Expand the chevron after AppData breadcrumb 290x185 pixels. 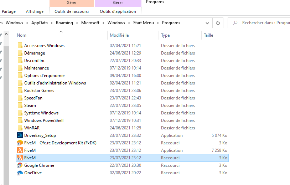tap(52, 23)
